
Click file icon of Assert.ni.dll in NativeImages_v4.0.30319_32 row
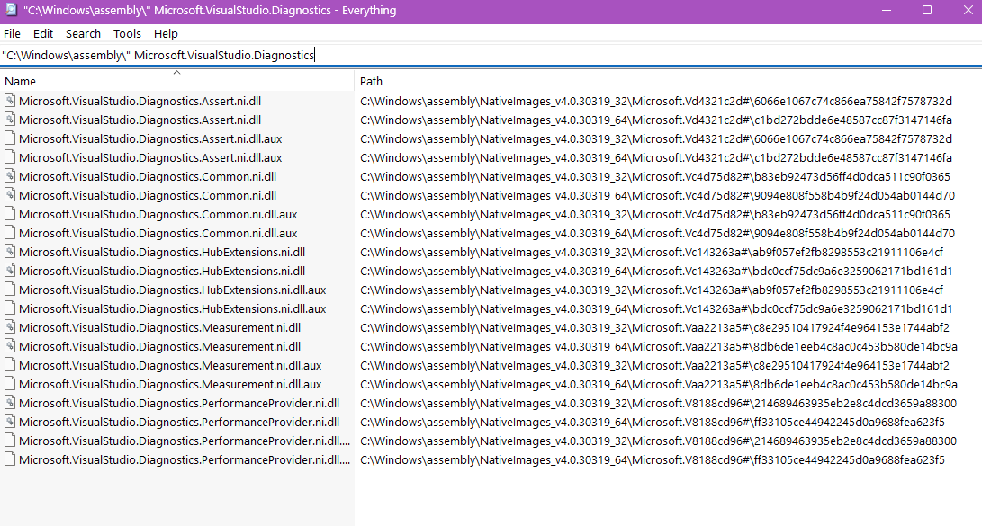coord(9,100)
